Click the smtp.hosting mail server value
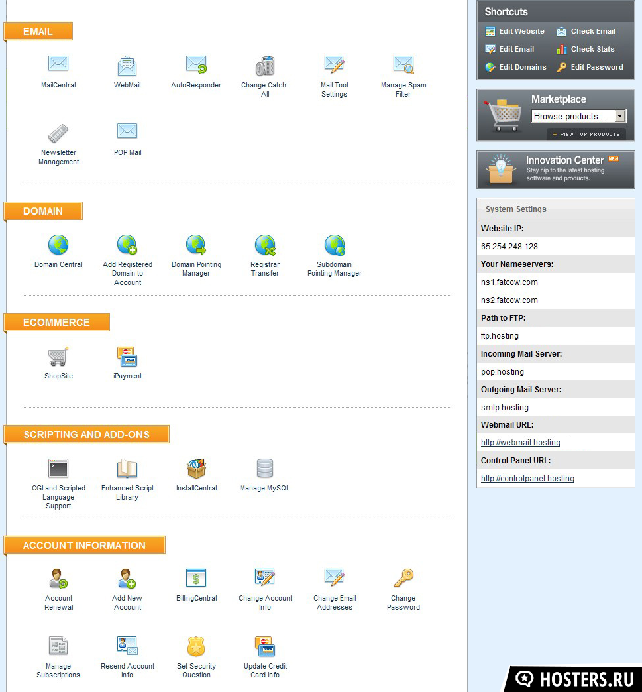 [504, 408]
